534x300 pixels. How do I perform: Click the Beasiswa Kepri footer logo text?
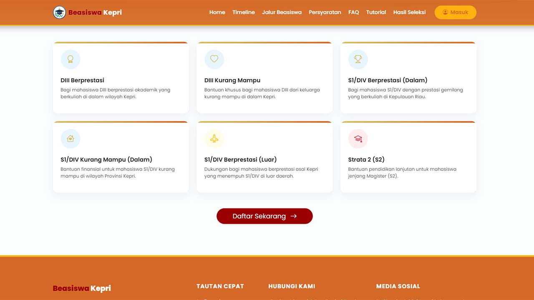[x=82, y=288]
